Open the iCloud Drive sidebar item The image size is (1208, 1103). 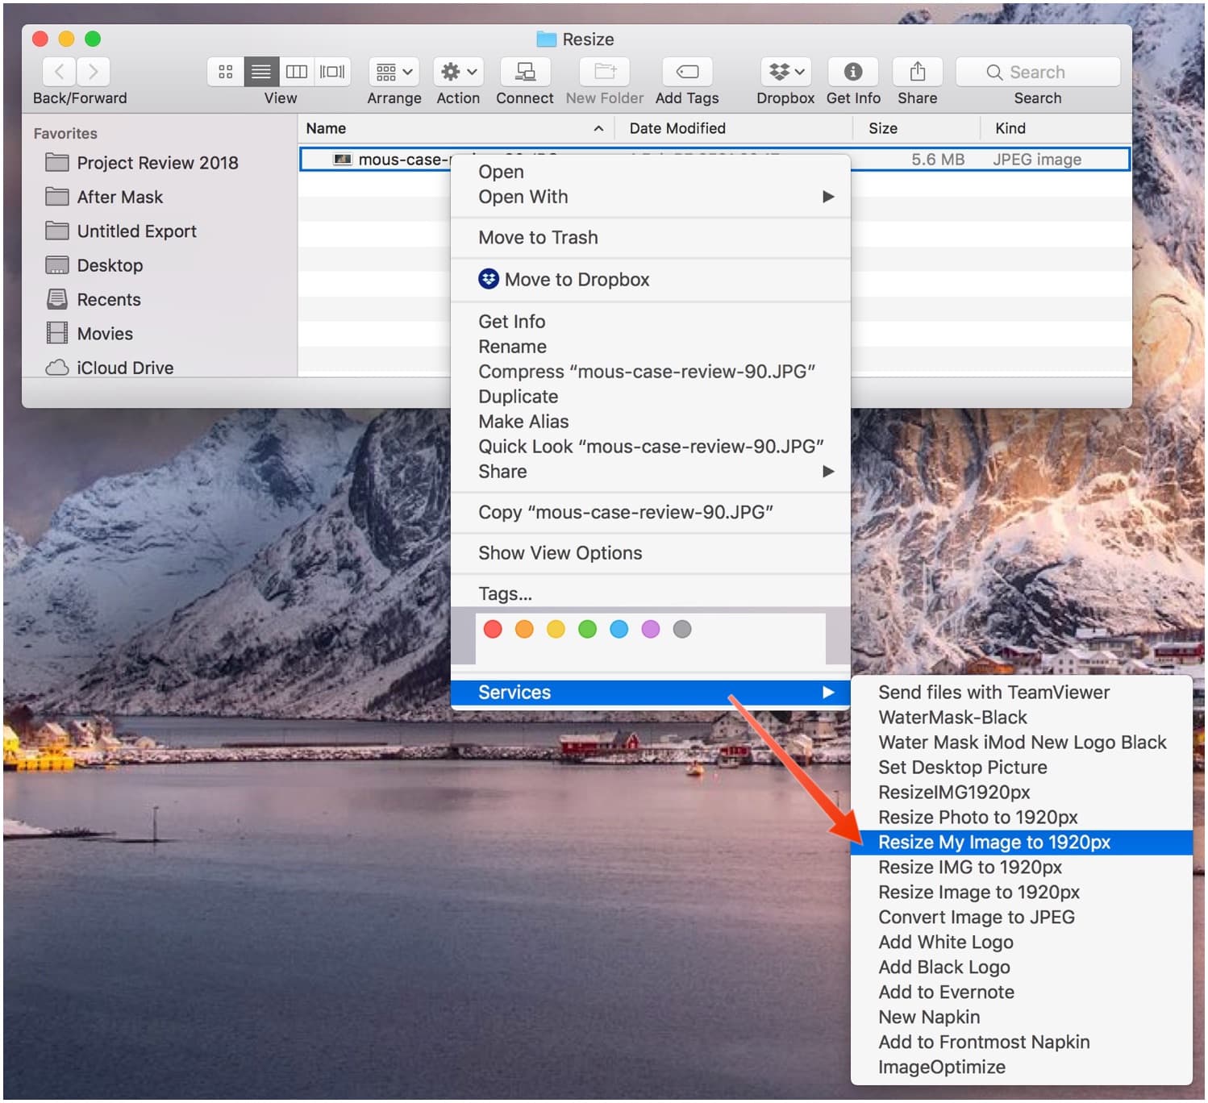125,367
